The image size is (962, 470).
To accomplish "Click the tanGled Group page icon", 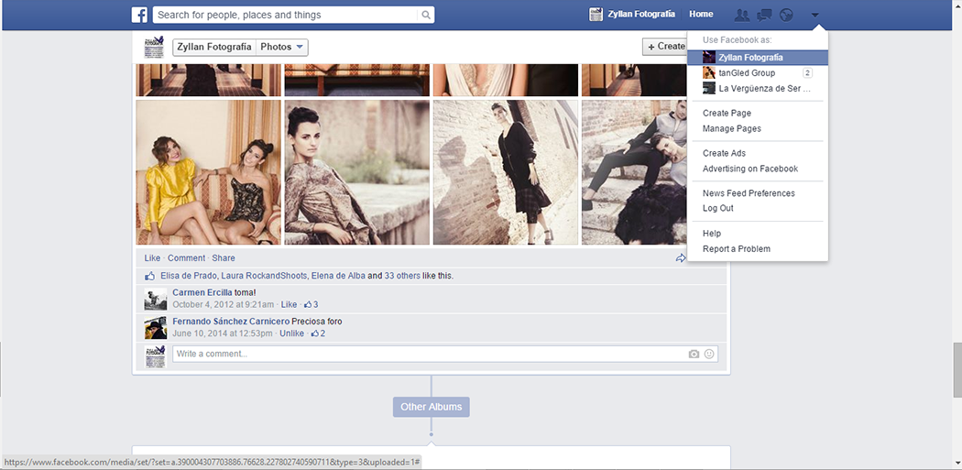I will coord(709,73).
